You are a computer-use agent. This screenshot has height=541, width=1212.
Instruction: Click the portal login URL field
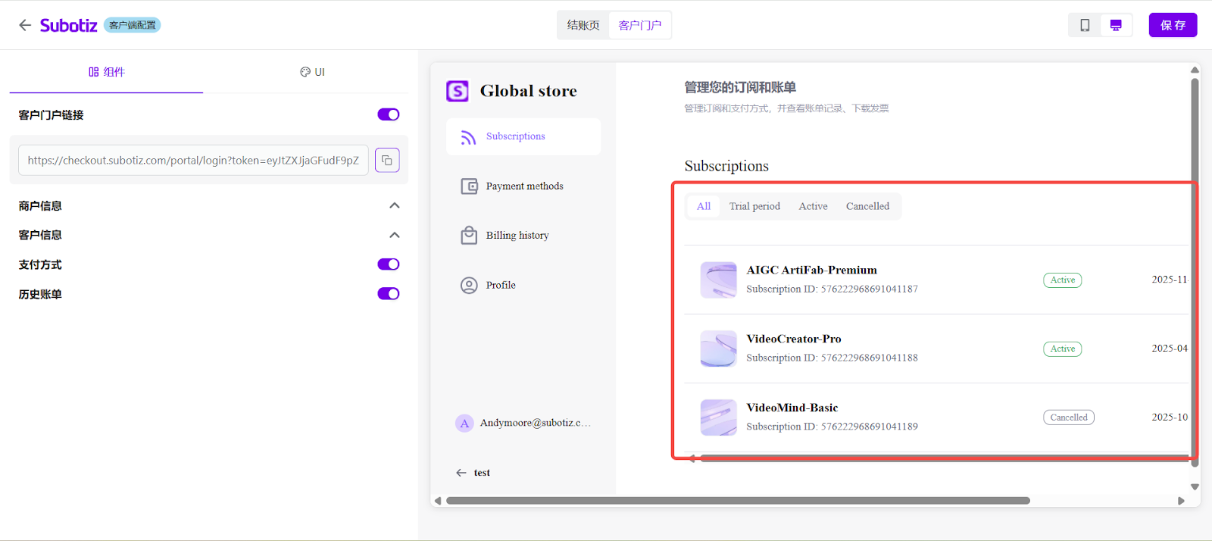tap(193, 160)
